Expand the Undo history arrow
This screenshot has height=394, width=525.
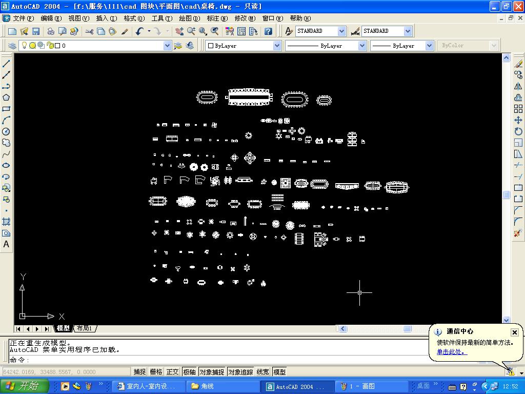pos(149,31)
